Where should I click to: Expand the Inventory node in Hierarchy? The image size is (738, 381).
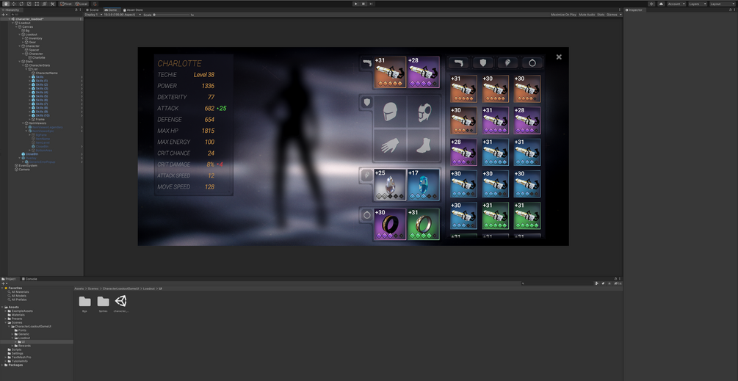(x=23, y=38)
